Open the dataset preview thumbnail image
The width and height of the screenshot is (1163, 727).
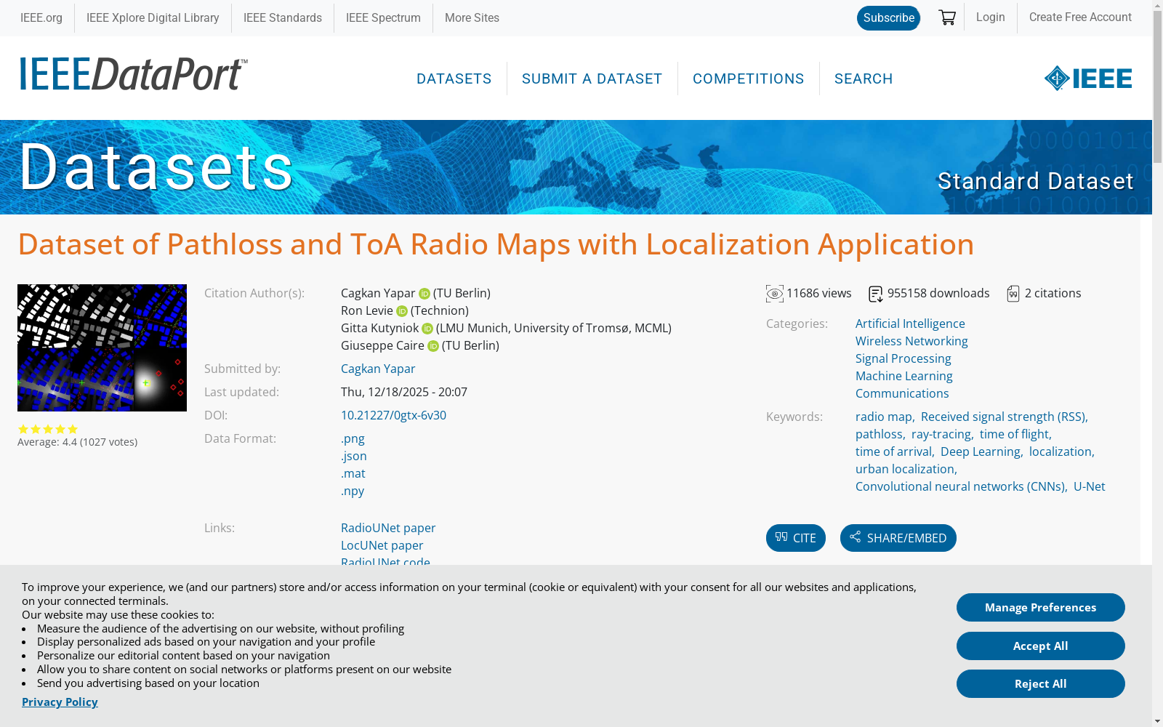pos(102,348)
